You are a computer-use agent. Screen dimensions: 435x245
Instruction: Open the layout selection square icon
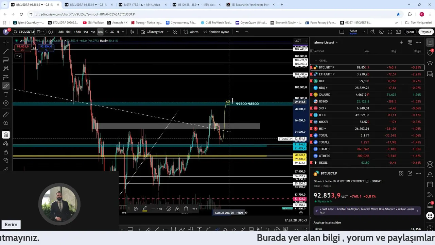tap(342, 32)
